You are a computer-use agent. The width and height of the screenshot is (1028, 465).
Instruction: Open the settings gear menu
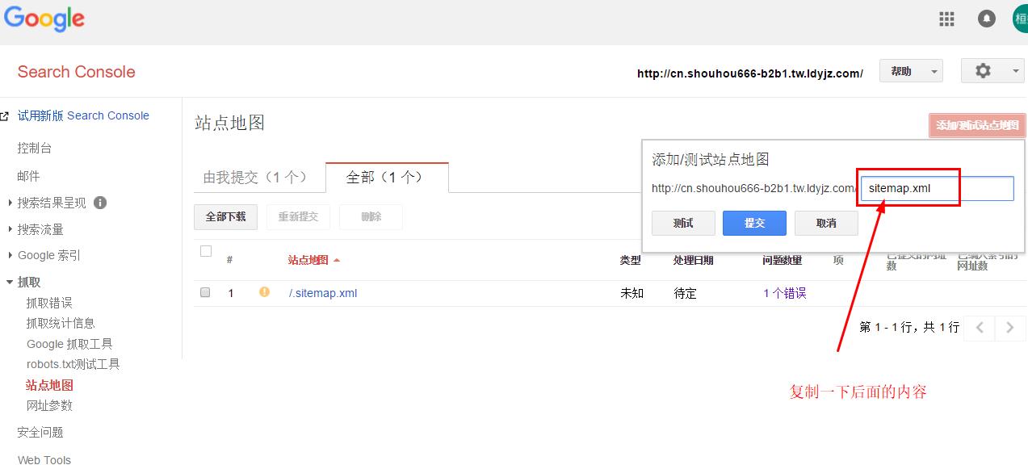[x=992, y=71]
